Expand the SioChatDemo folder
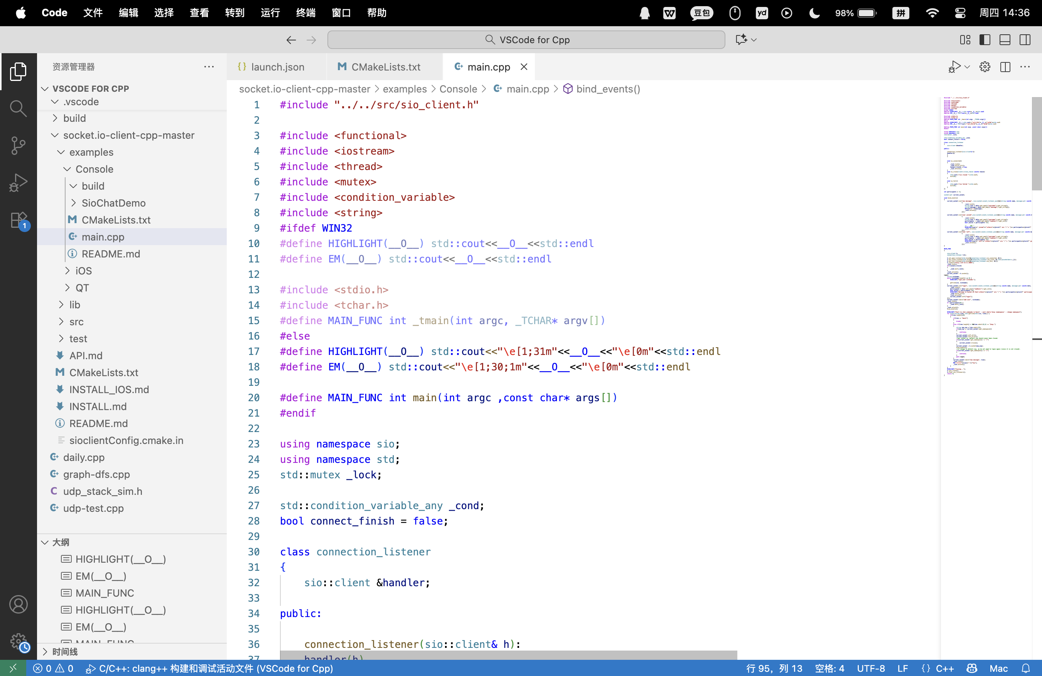The image size is (1042, 676). (113, 203)
